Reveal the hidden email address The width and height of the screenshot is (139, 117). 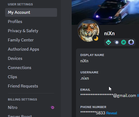[x=138, y=96]
